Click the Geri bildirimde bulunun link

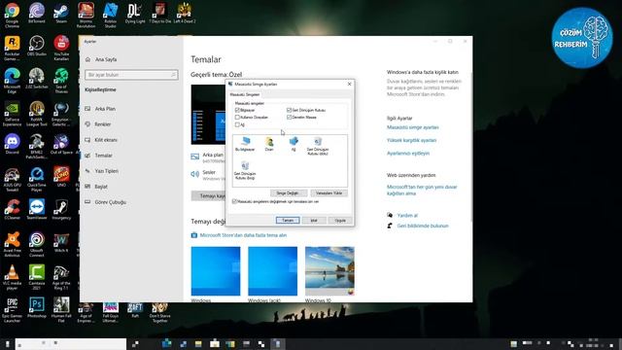[423, 226]
